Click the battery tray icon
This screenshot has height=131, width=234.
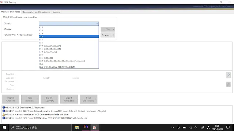pyautogui.click(x=184, y=127)
